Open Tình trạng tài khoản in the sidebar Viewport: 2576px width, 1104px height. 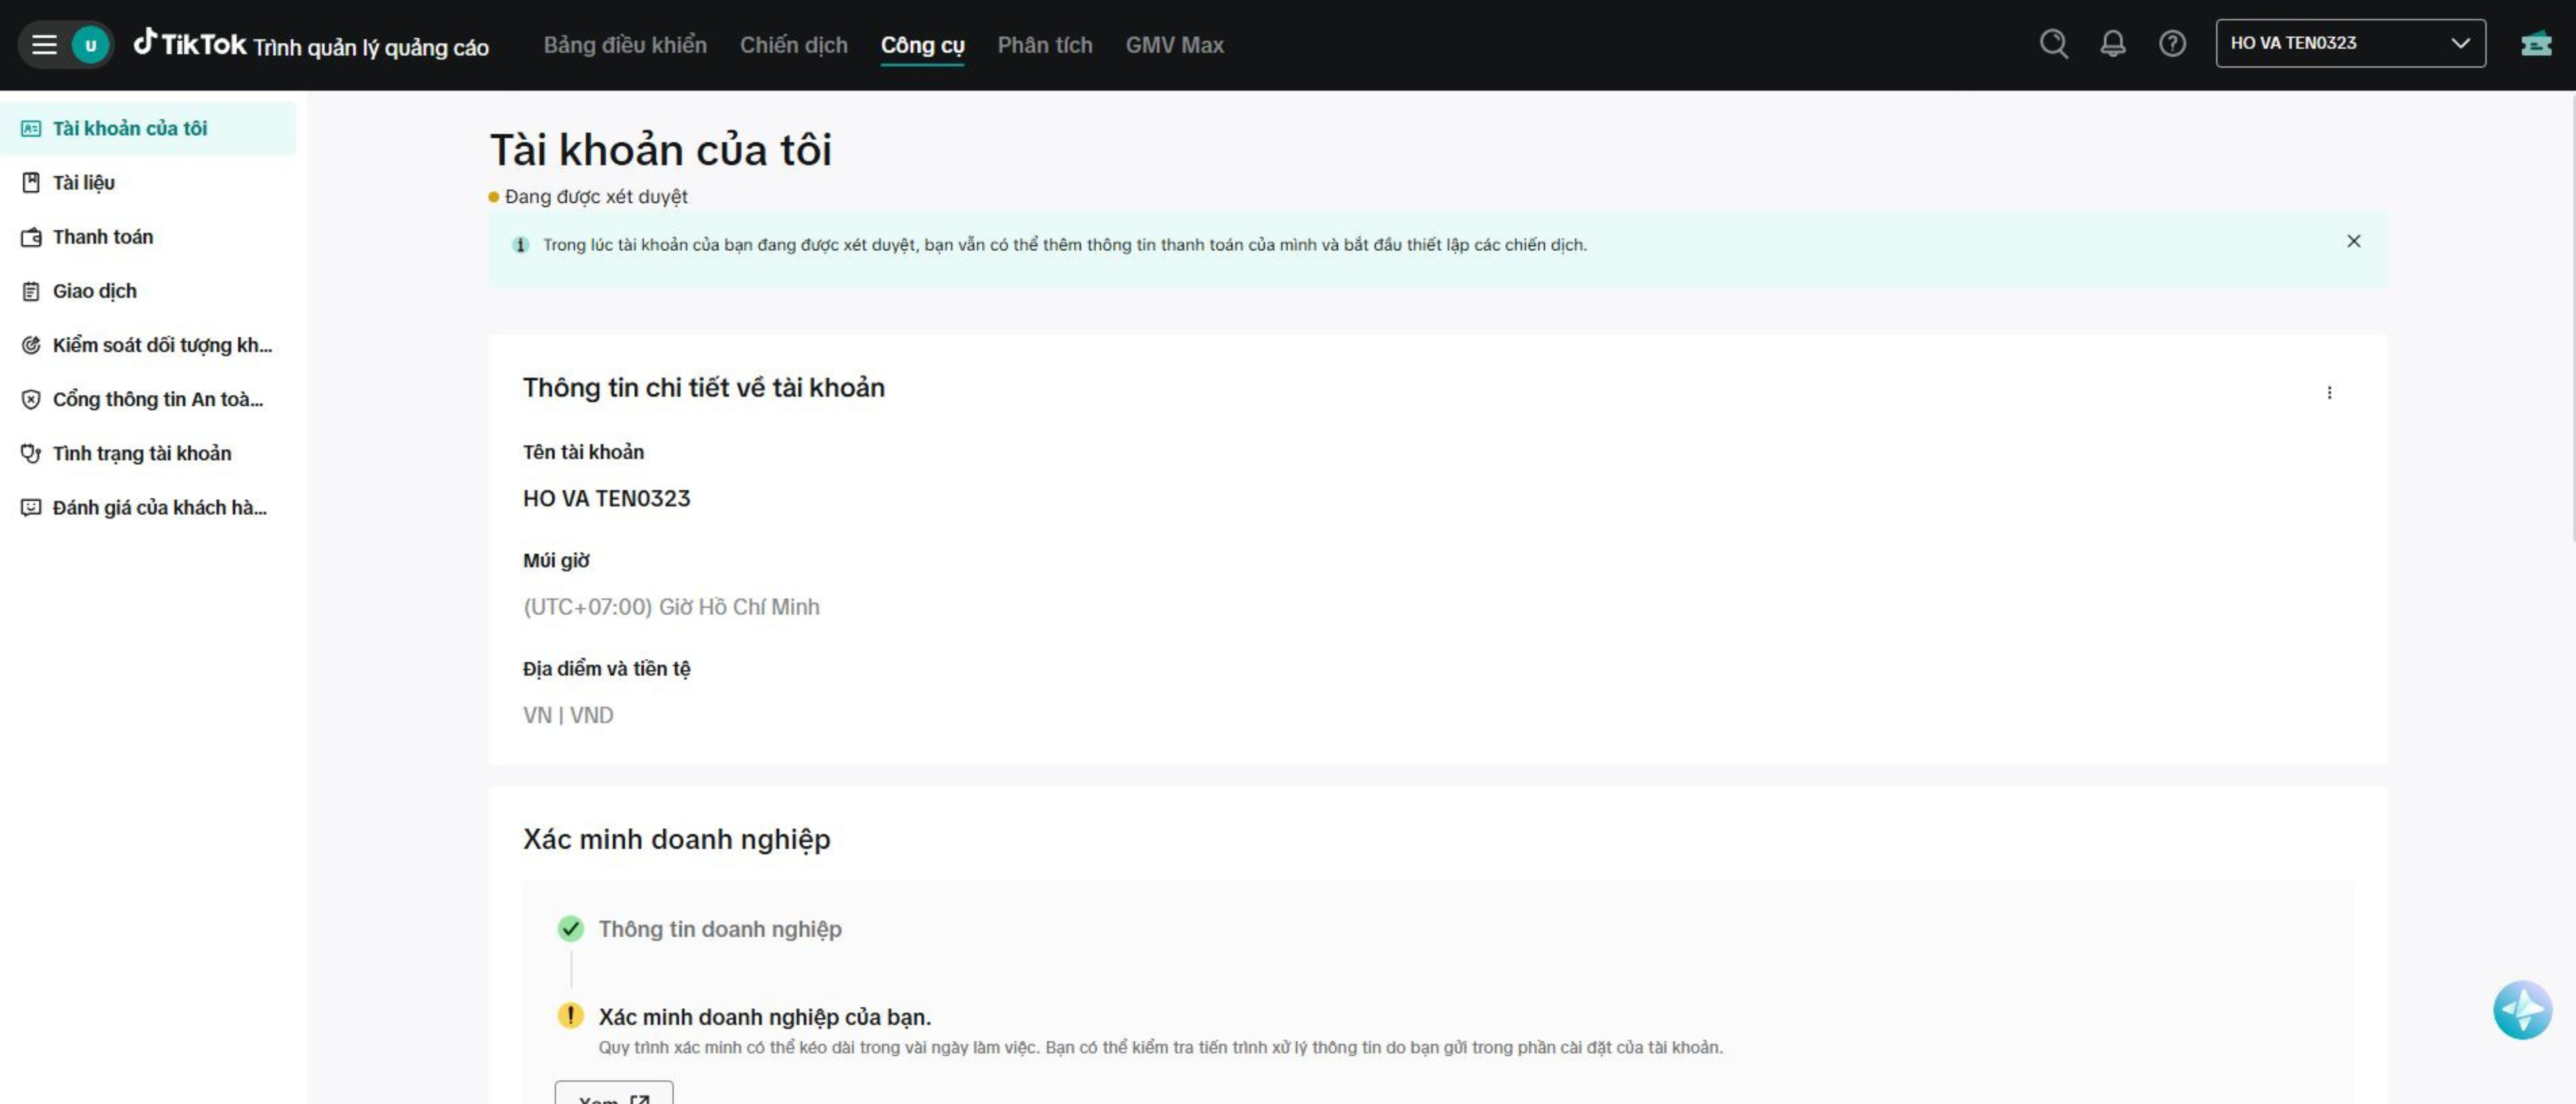click(141, 453)
